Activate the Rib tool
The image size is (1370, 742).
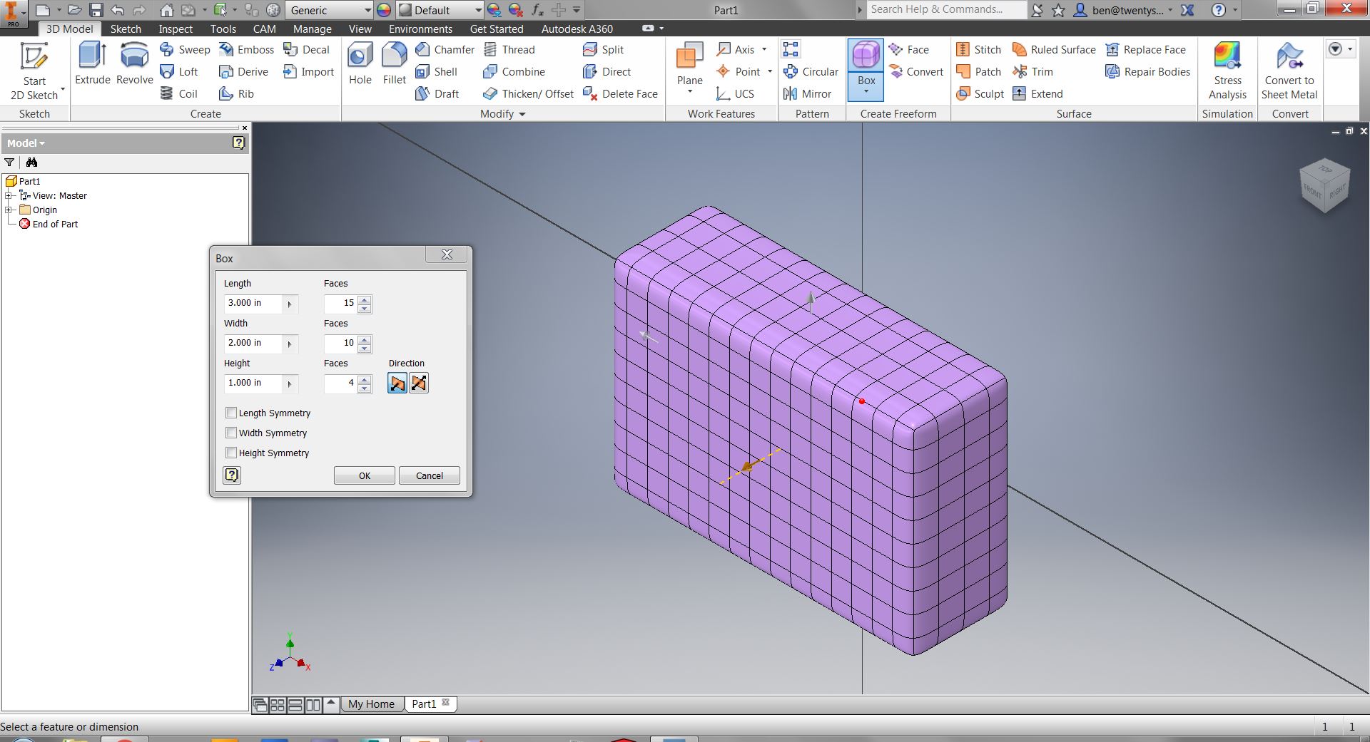pyautogui.click(x=236, y=93)
